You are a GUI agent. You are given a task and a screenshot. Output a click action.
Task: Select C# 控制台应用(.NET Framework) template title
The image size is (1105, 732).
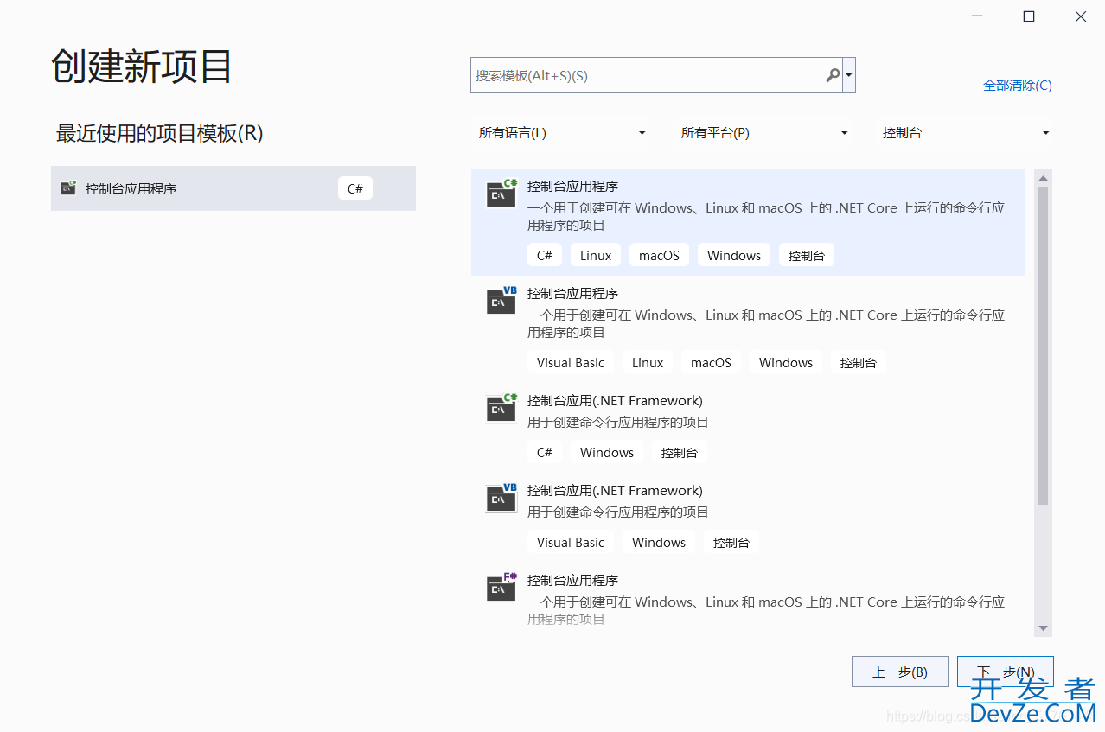click(615, 401)
